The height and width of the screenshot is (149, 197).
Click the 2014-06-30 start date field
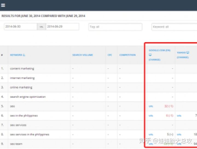point(21,27)
